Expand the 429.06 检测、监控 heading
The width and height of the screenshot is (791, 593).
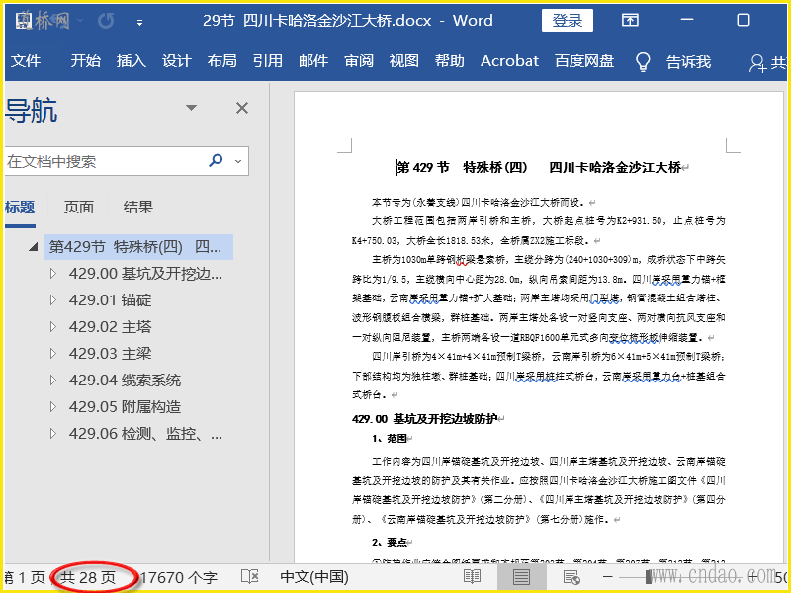[x=53, y=434]
